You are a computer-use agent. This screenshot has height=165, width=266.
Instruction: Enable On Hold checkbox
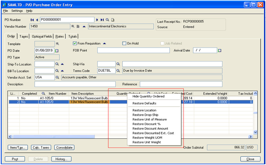tap(124, 43)
